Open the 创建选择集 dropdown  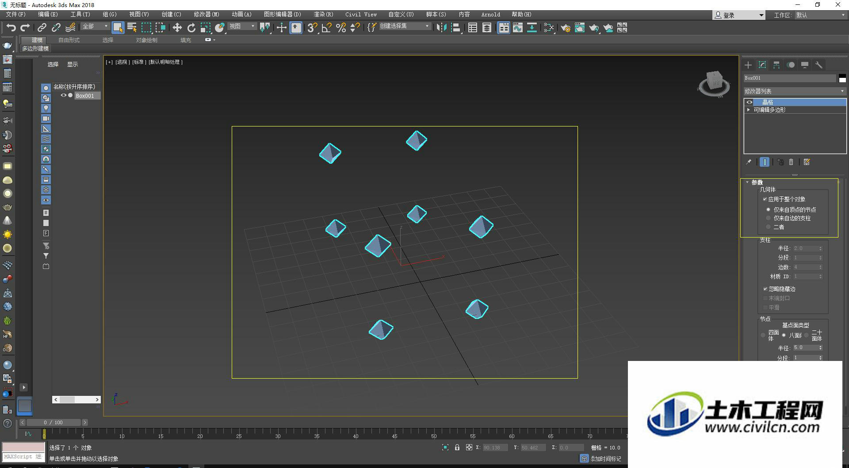click(x=405, y=27)
